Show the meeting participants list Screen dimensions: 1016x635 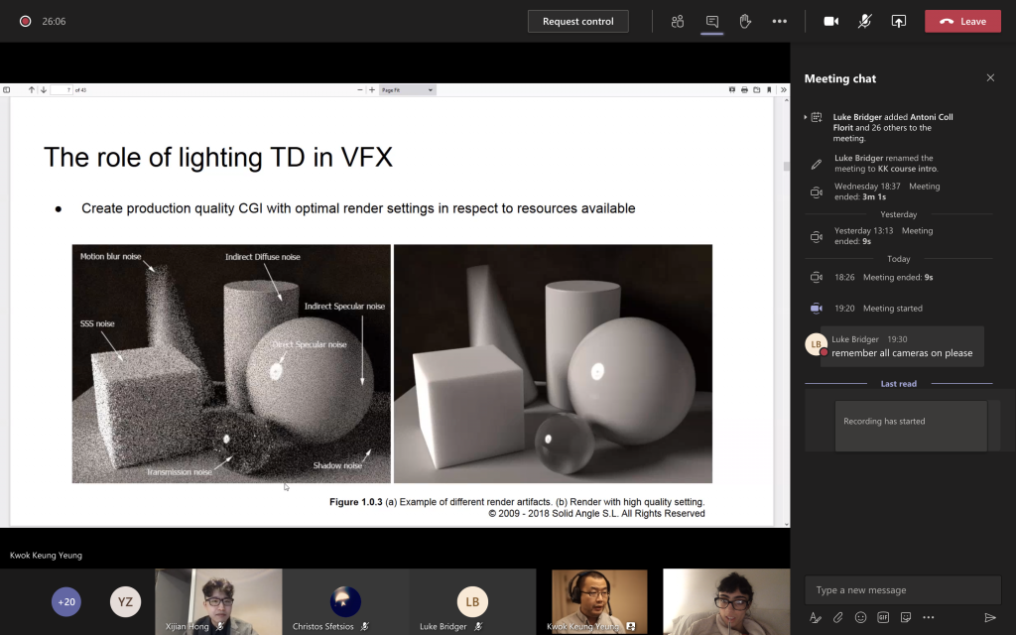(x=678, y=21)
